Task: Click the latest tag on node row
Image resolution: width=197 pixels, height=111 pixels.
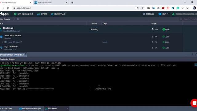Action: pyautogui.click(x=105, y=42)
